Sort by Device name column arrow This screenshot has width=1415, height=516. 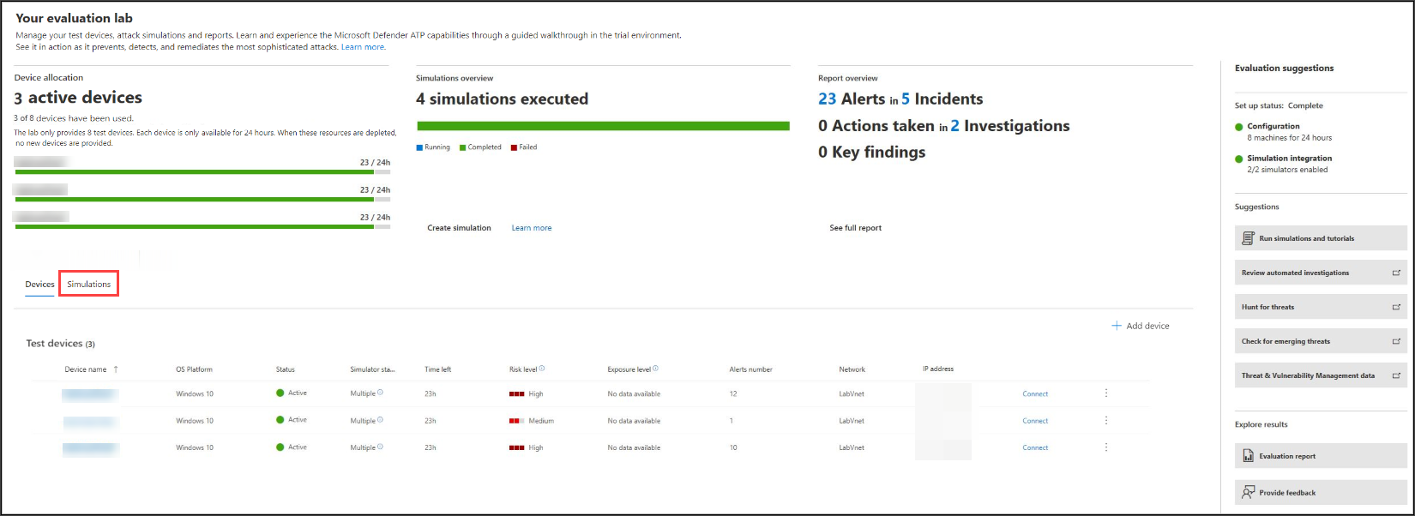(x=116, y=369)
